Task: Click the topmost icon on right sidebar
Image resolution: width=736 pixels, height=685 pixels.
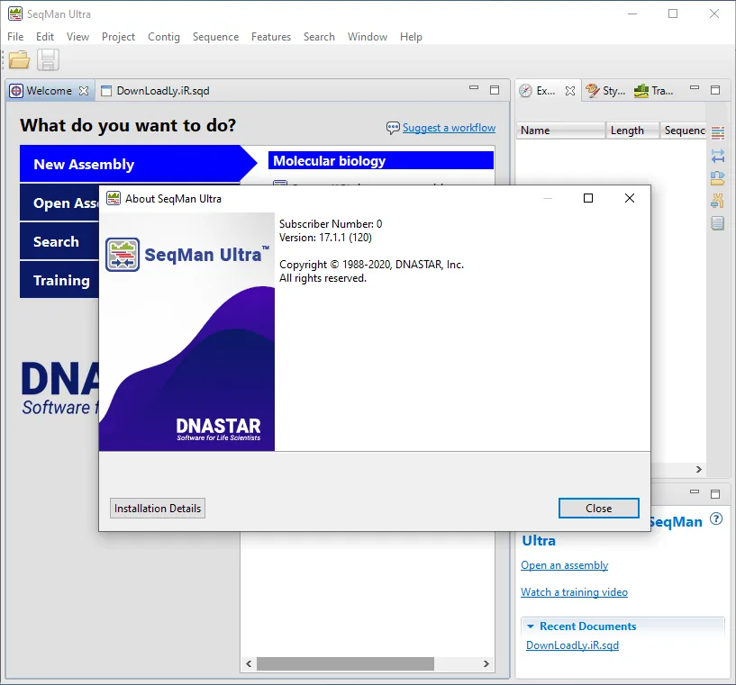Action: [x=718, y=132]
